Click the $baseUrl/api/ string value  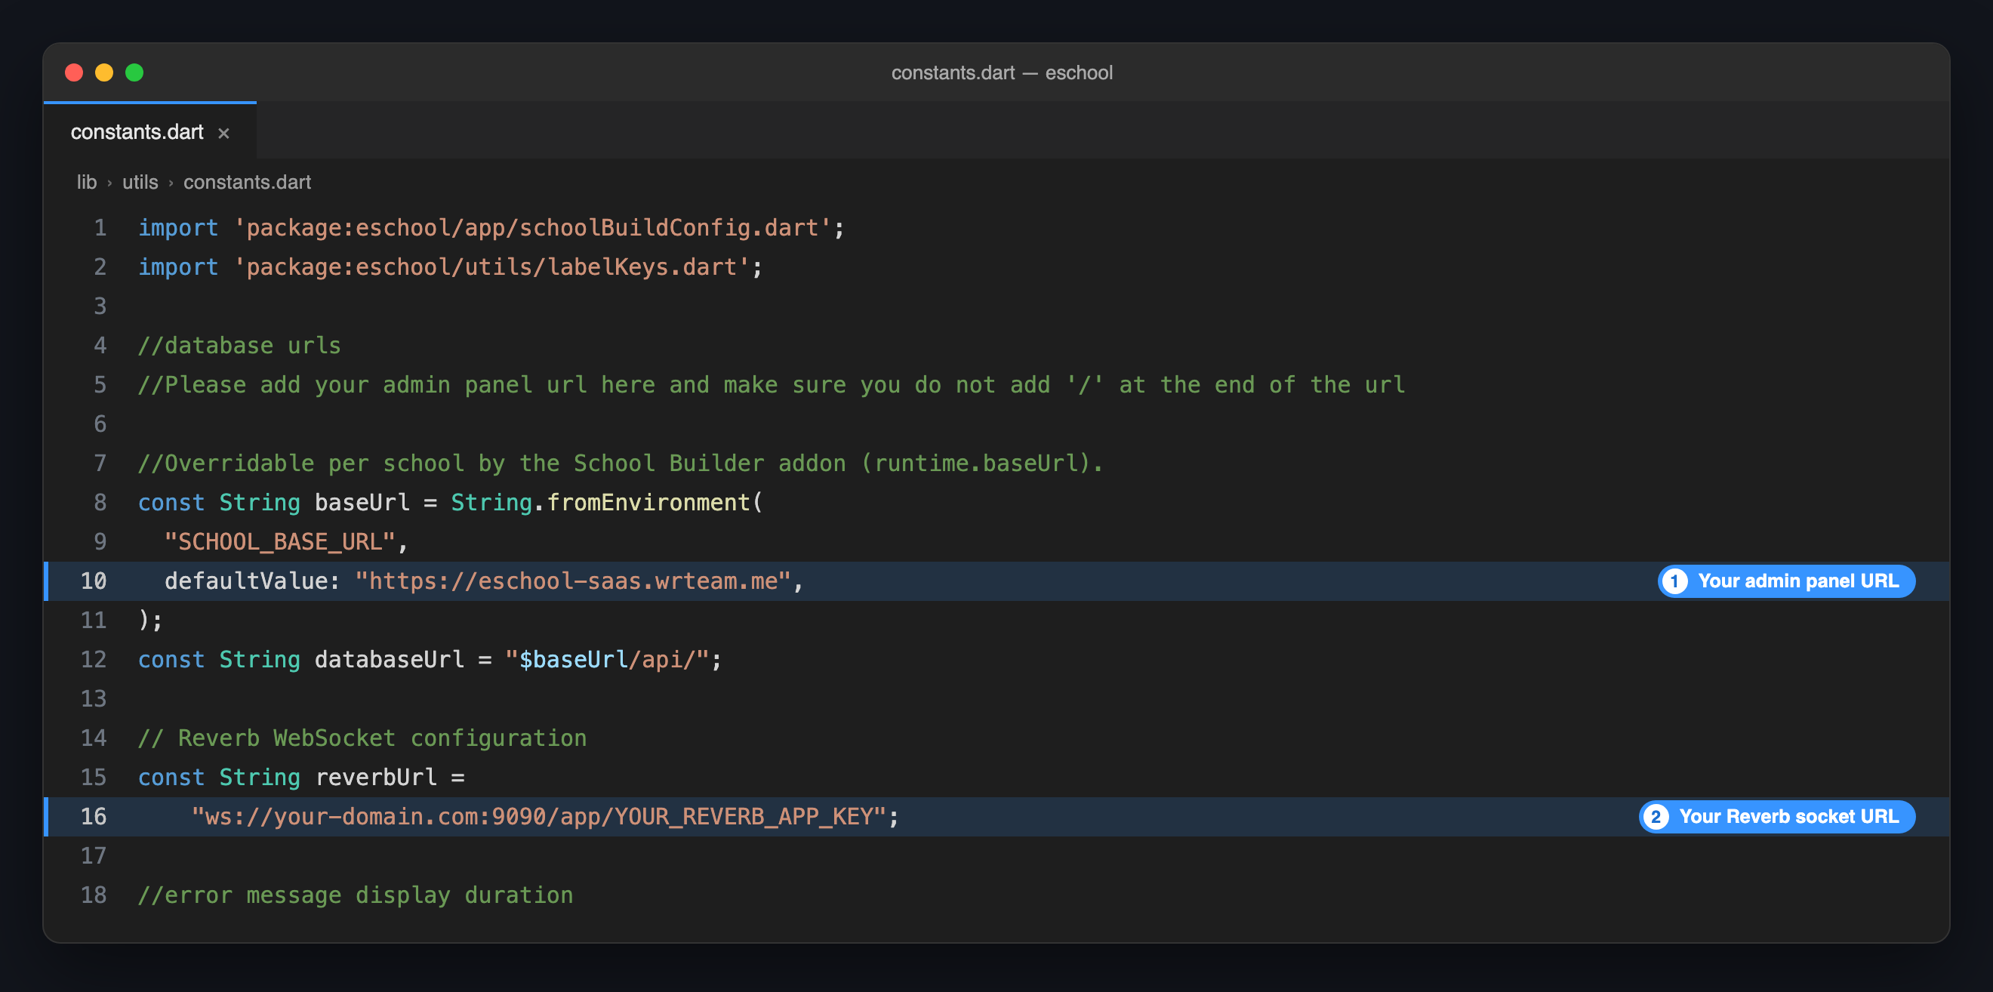[608, 659]
